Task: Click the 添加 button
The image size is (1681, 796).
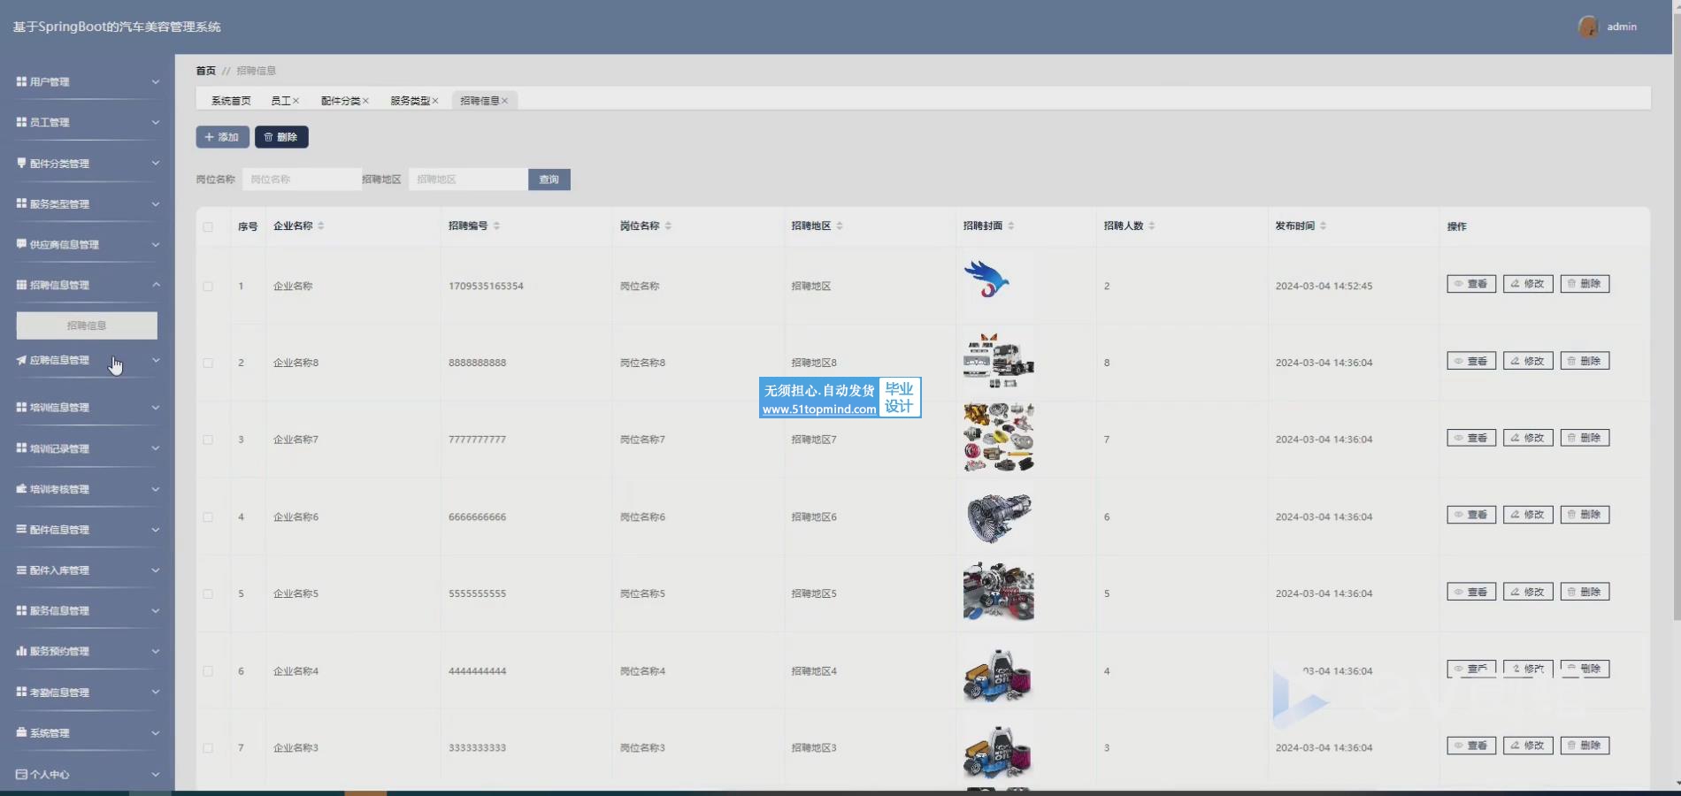Action: (222, 137)
